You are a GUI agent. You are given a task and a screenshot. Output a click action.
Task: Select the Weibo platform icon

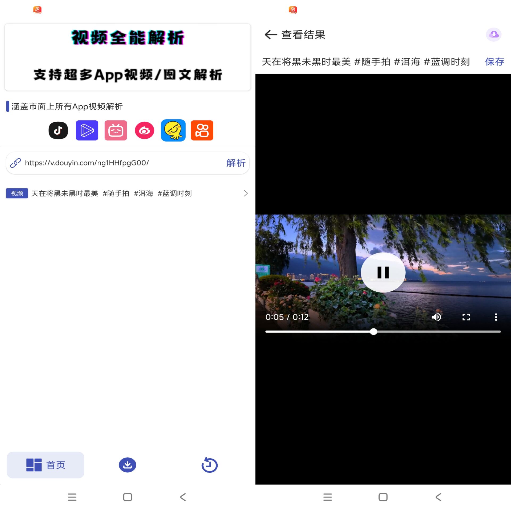[x=145, y=130]
